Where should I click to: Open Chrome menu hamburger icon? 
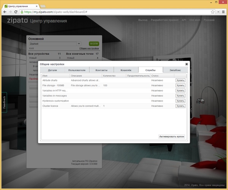(223, 12)
